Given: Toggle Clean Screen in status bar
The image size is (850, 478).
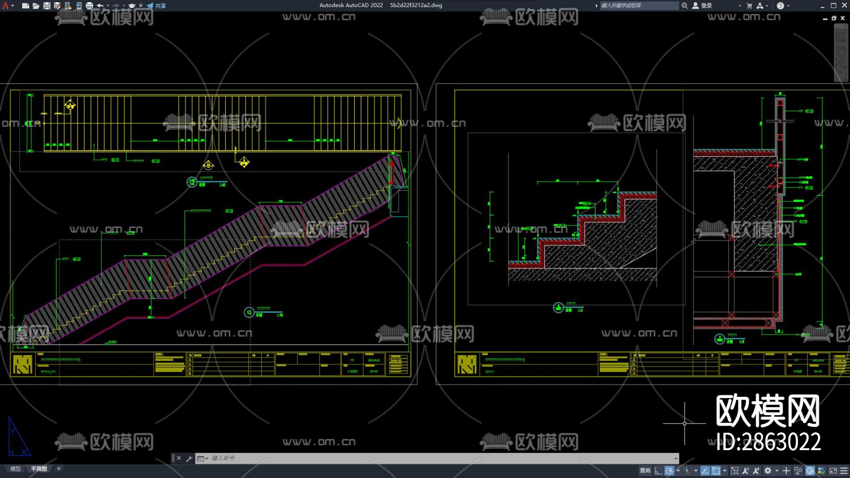Looking at the screenshot, I should (x=833, y=470).
